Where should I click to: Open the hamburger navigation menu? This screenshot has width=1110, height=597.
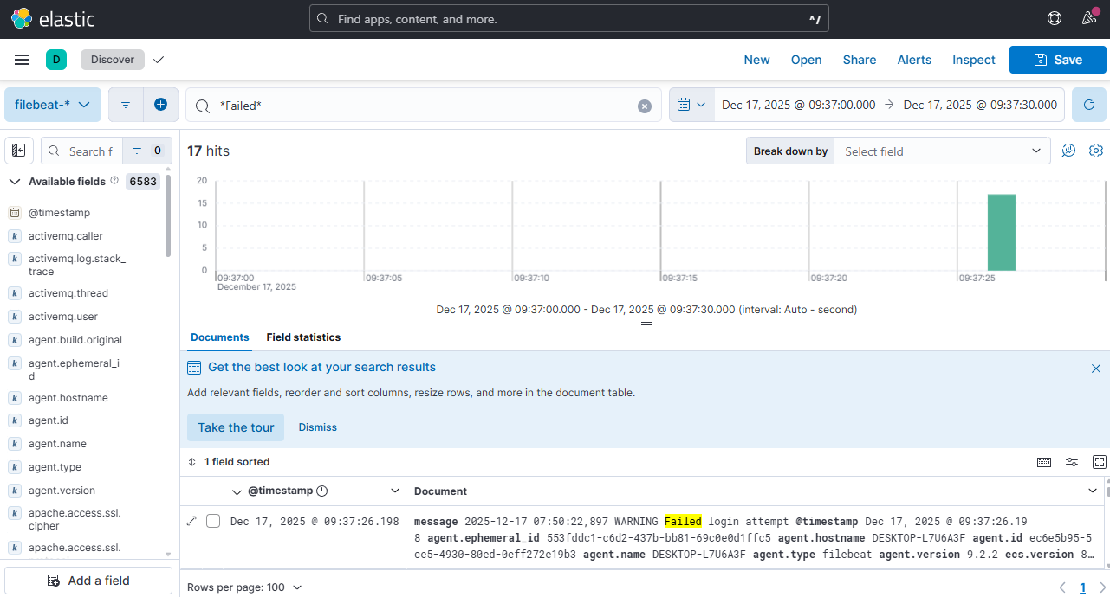click(x=22, y=60)
